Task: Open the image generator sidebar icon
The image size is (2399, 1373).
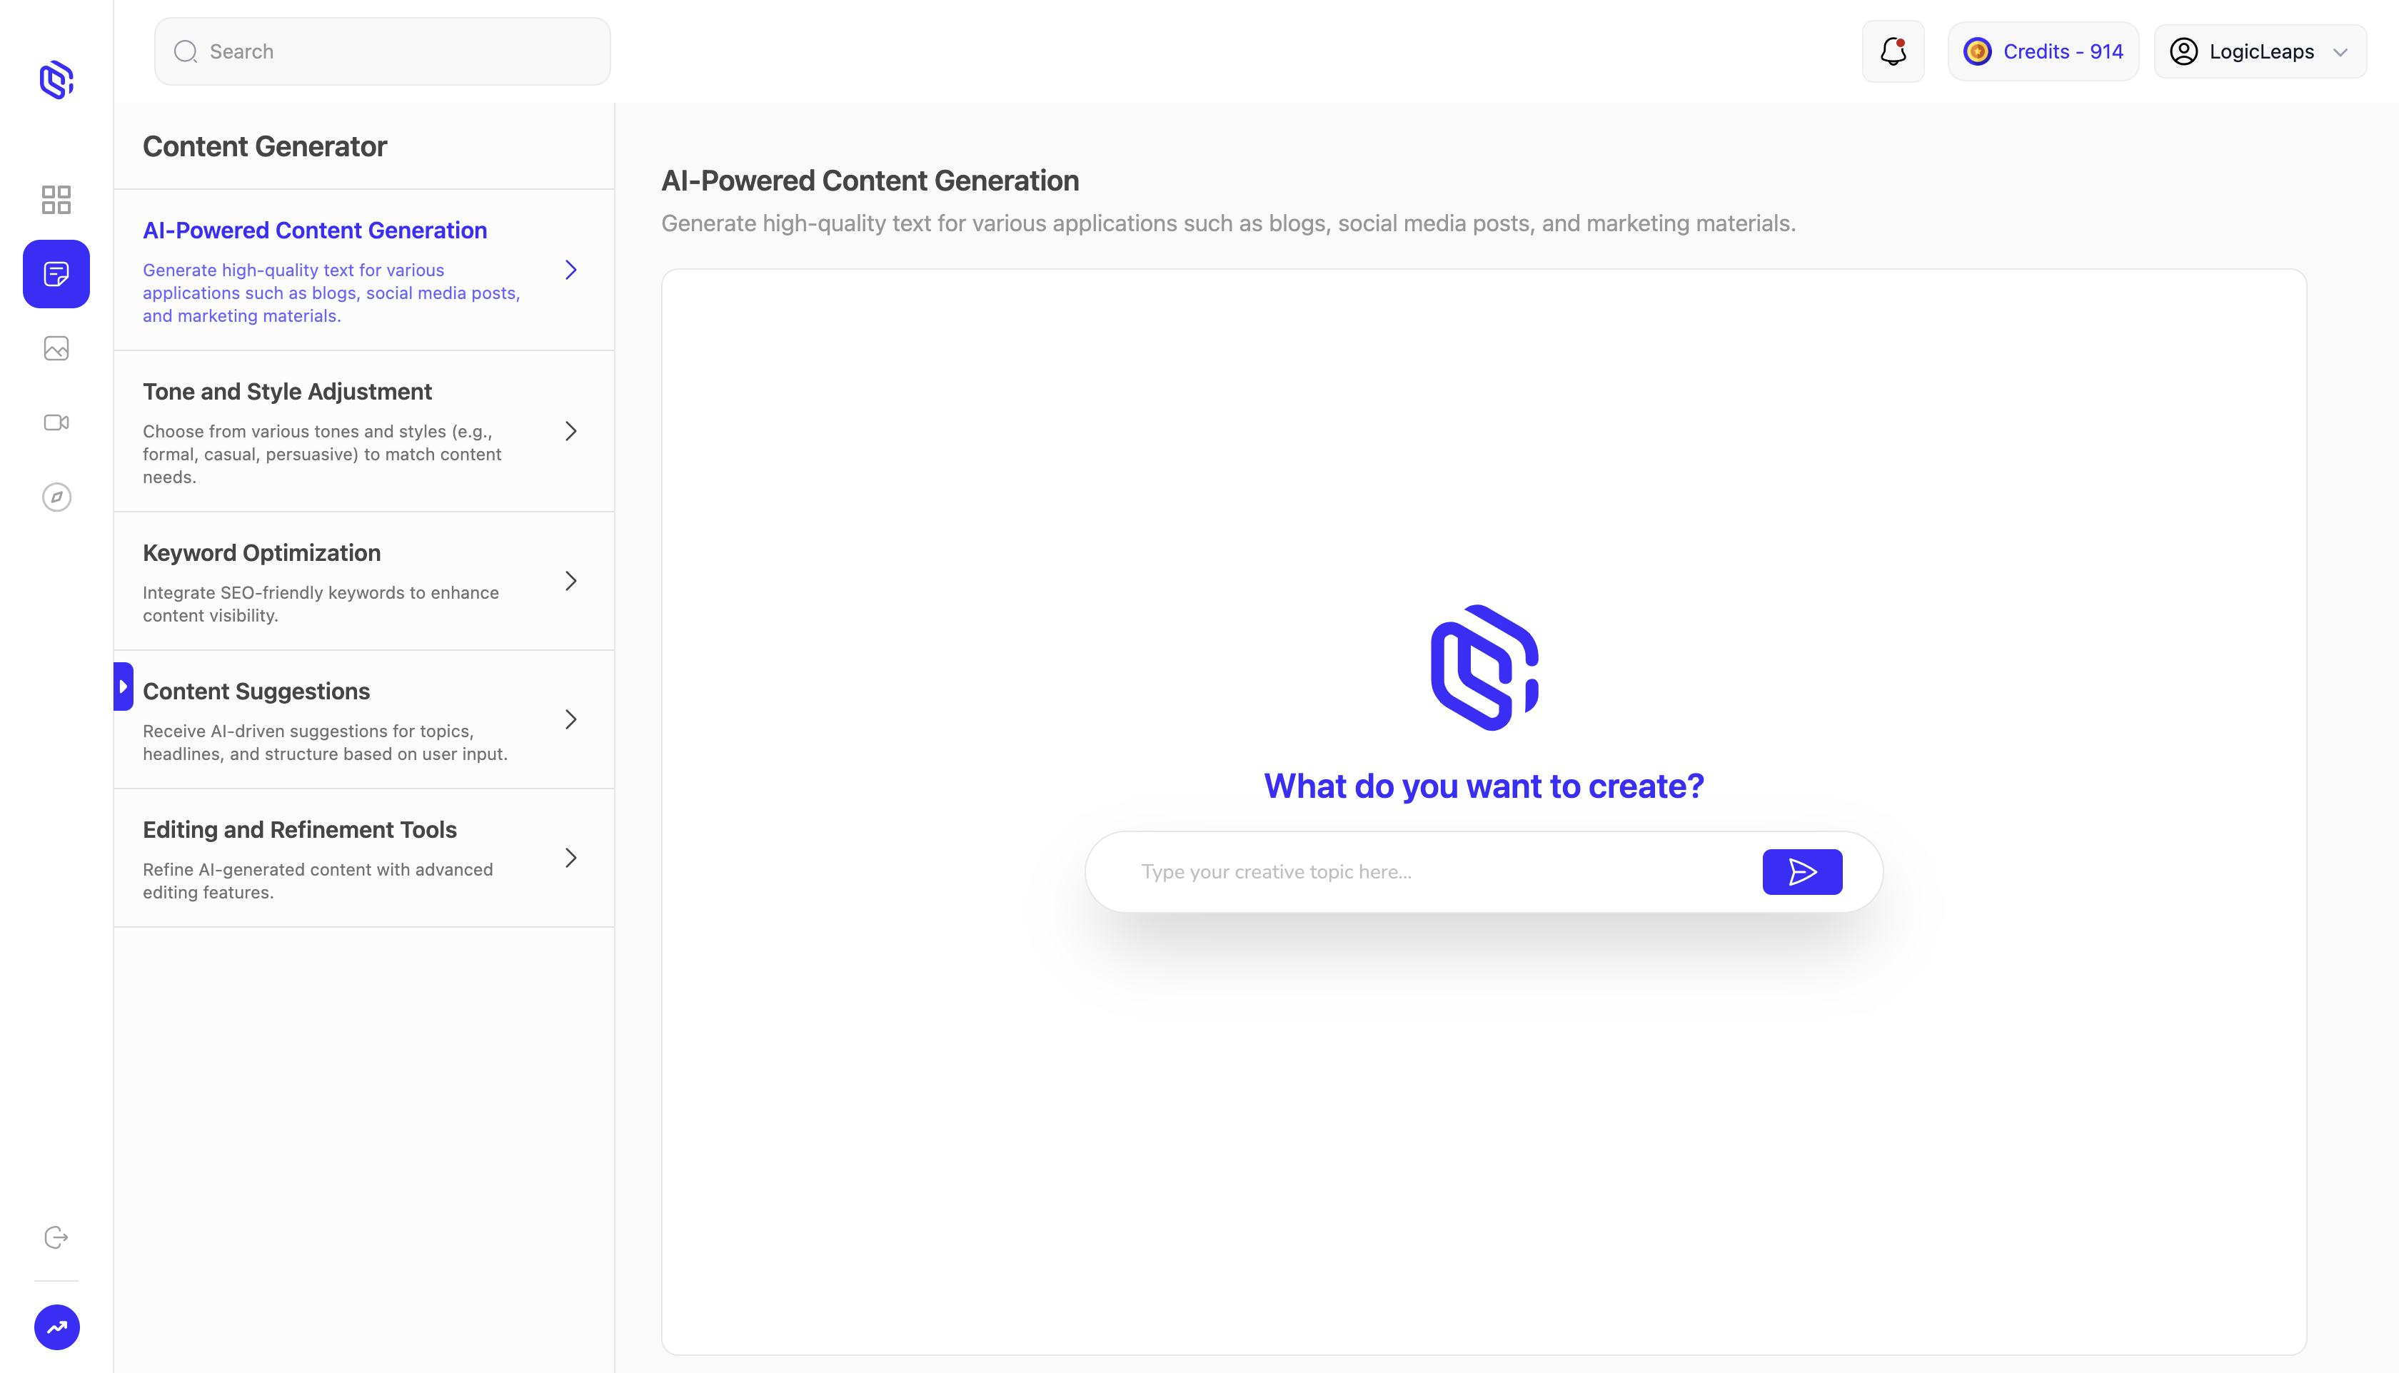Action: (56, 348)
